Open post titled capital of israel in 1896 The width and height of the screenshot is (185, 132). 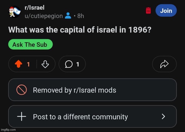pos(80,30)
